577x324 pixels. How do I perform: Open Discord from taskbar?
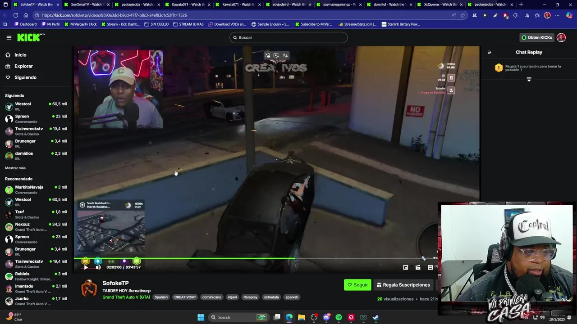pos(326,317)
